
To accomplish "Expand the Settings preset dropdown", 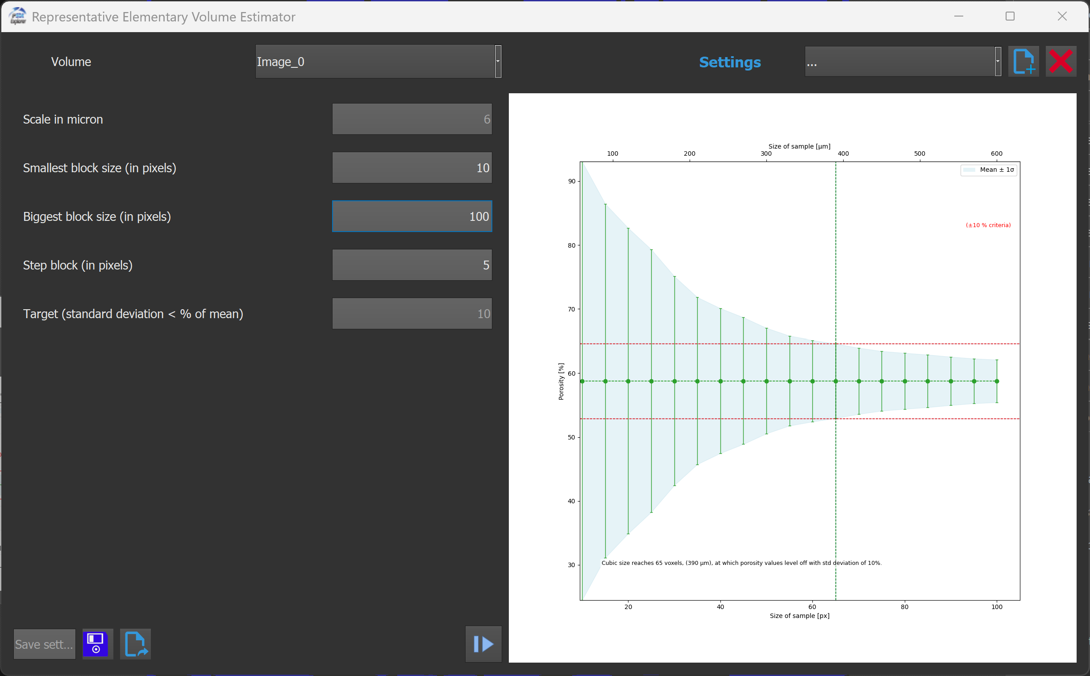I will tap(902, 61).
